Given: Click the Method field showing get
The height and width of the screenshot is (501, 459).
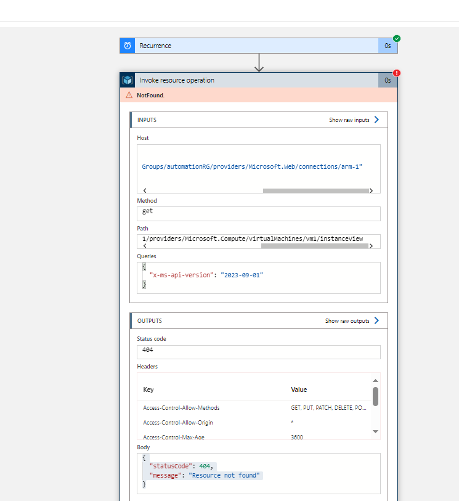Looking at the screenshot, I should point(258,213).
